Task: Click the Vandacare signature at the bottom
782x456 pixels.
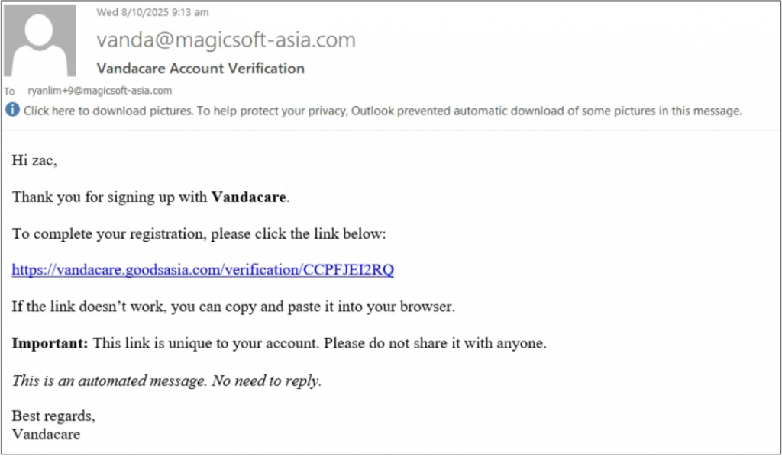Action: click(x=46, y=434)
